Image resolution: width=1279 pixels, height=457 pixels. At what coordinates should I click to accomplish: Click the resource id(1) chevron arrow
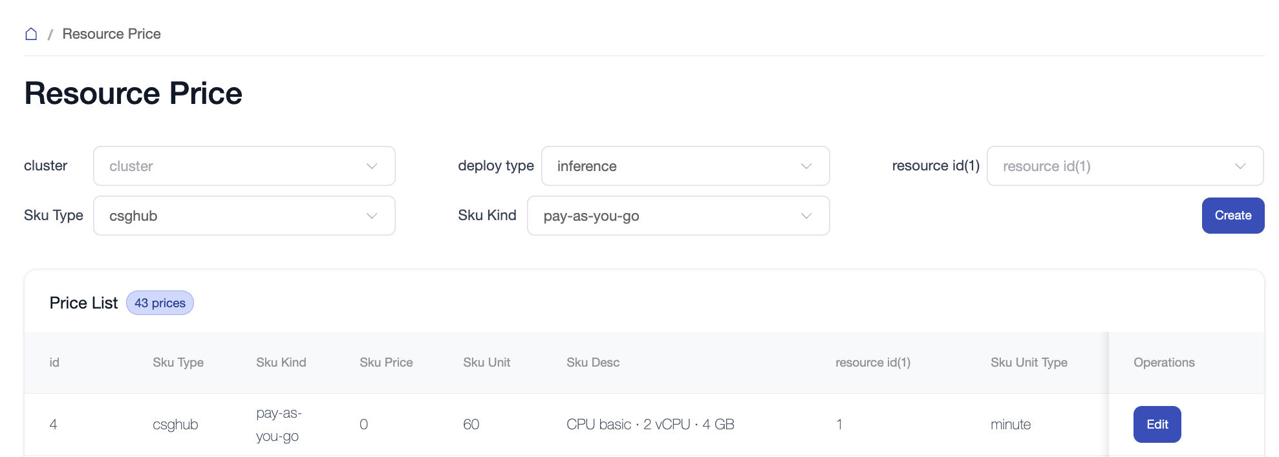(x=1240, y=166)
